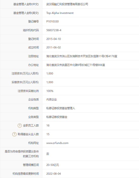Click the 企业性质 label

[x=33, y=99]
